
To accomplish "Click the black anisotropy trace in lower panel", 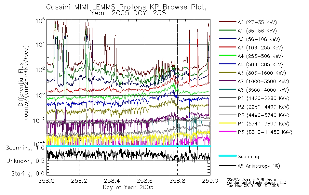I will (128, 154).
